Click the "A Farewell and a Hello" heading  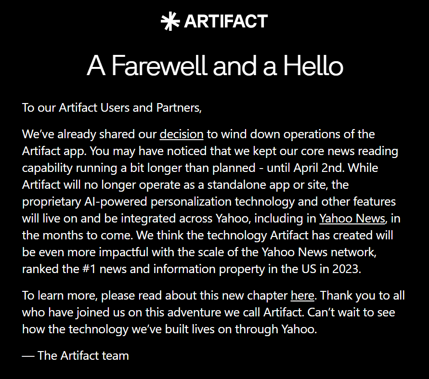(215, 66)
